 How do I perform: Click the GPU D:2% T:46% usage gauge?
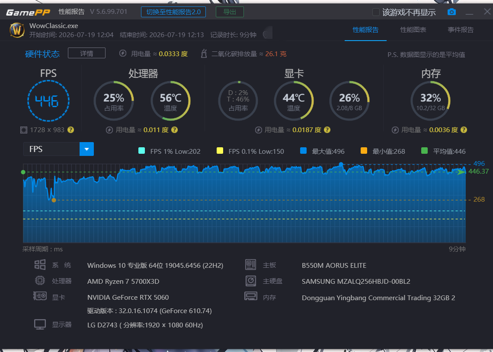[238, 101]
